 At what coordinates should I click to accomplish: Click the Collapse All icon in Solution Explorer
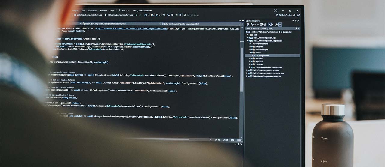pos(261,25)
